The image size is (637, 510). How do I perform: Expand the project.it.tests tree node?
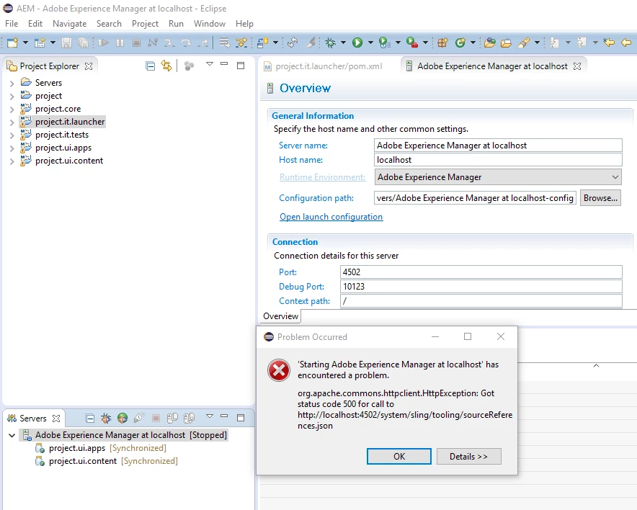tap(12, 135)
